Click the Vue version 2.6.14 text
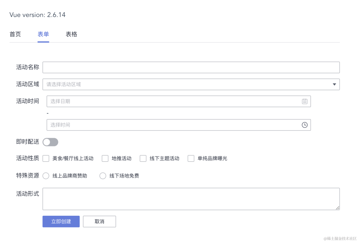Image resolution: width=358 pixels, height=242 pixels. 37,15
